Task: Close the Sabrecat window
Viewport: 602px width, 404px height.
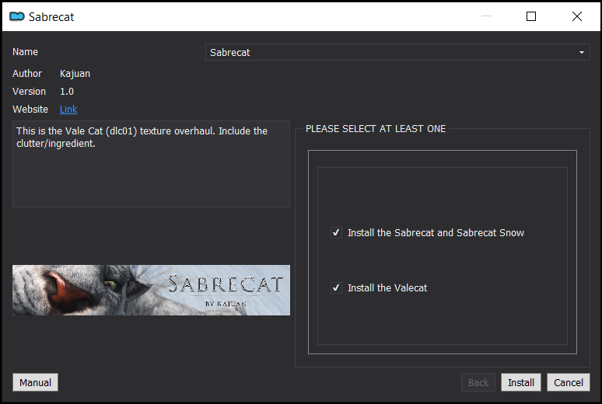Action: coord(576,16)
